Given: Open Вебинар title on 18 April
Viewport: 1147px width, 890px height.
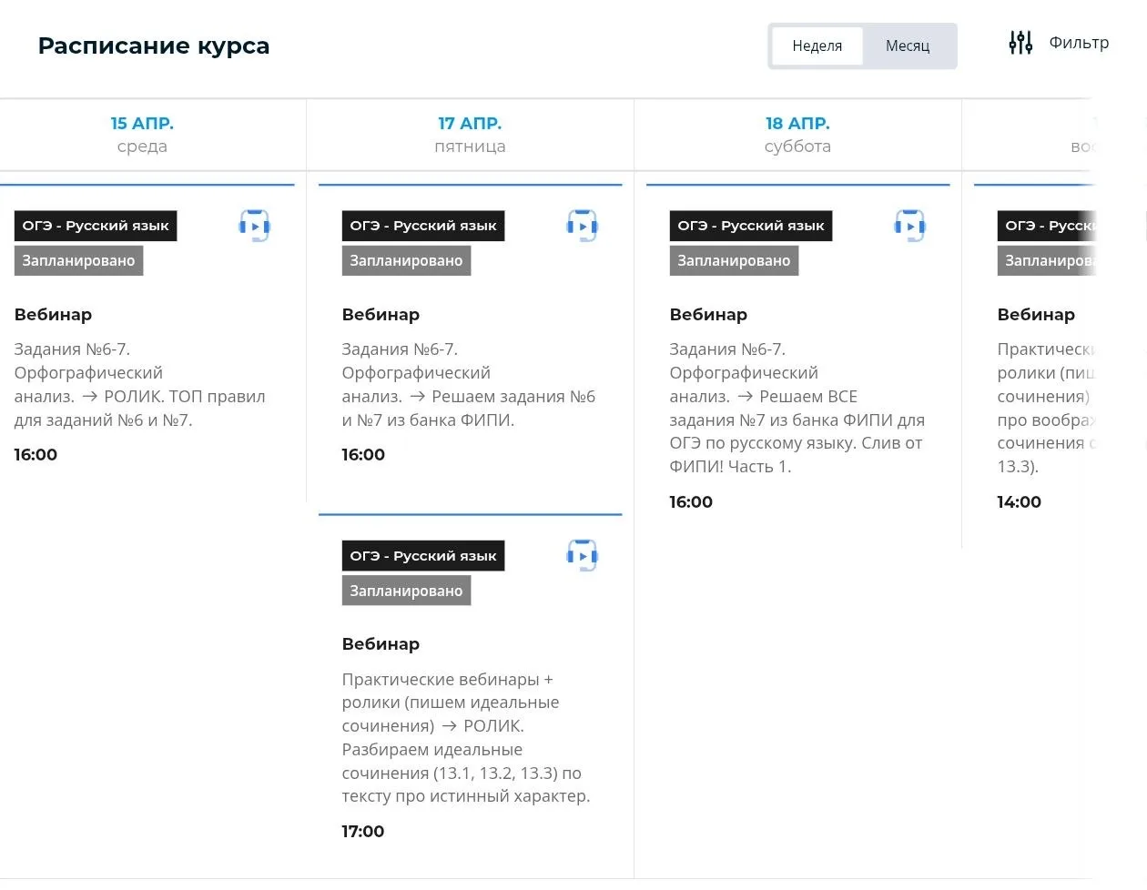Looking at the screenshot, I should click(x=708, y=315).
